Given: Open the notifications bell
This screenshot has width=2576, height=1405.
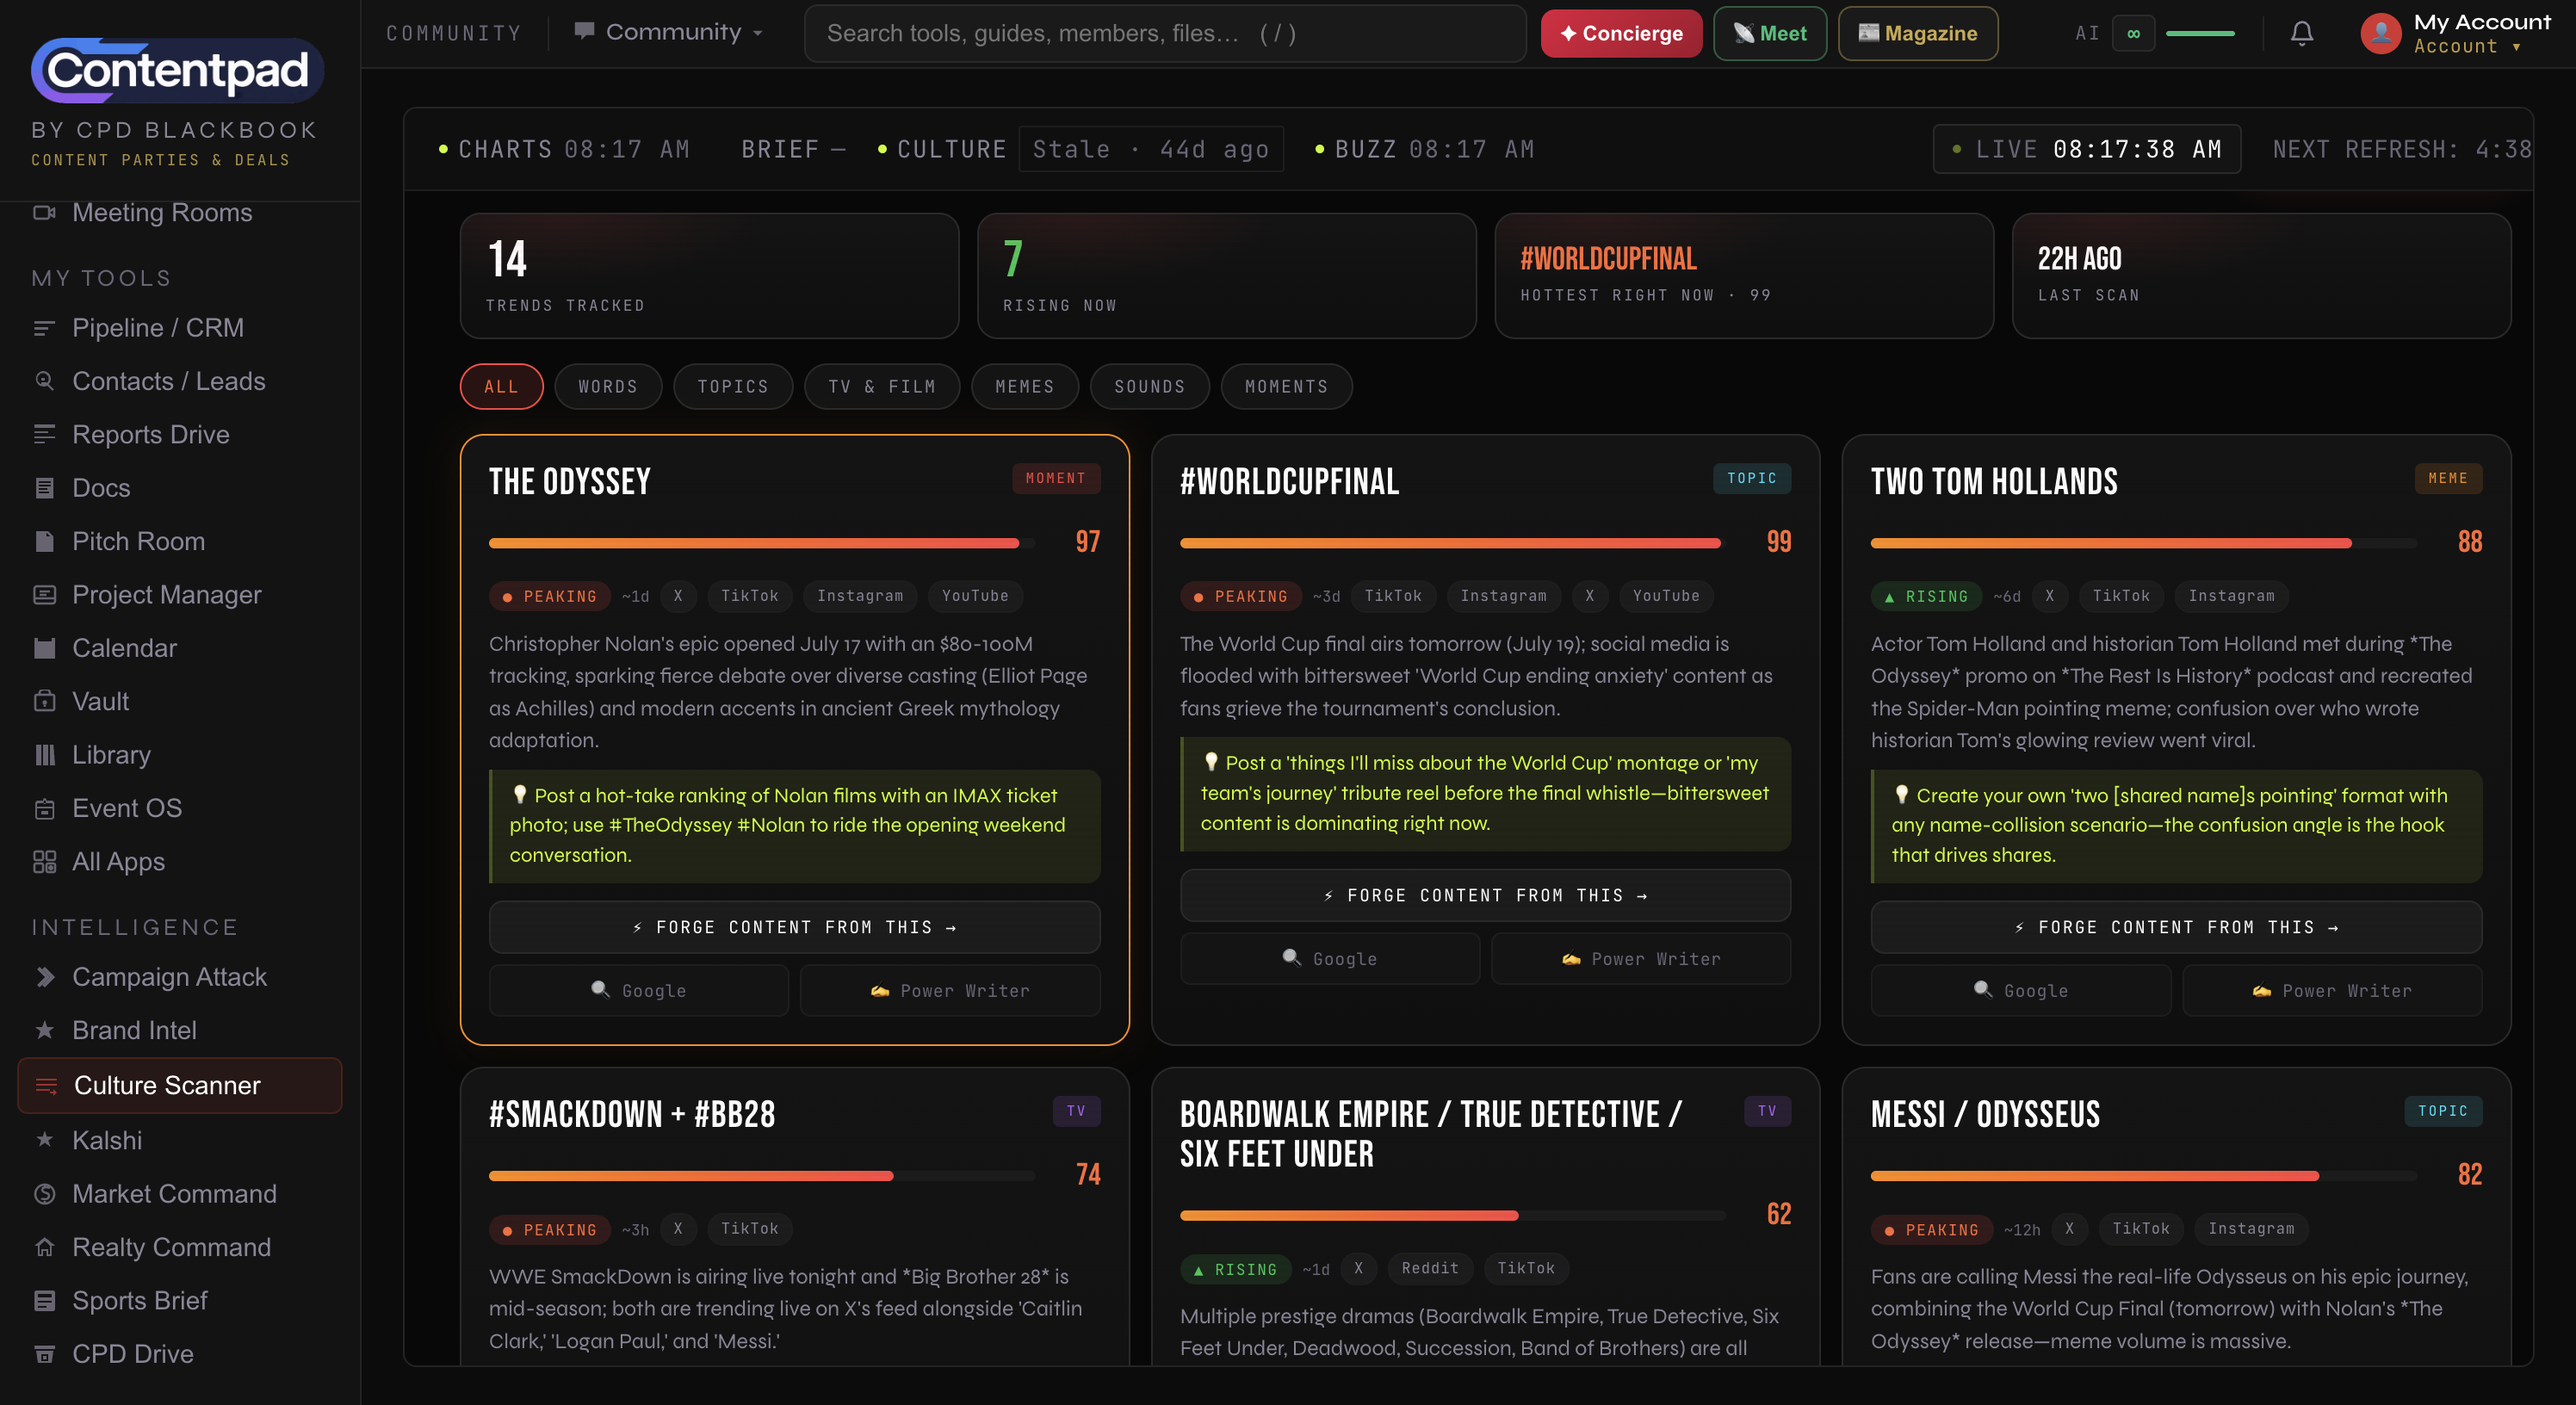Looking at the screenshot, I should (2302, 34).
